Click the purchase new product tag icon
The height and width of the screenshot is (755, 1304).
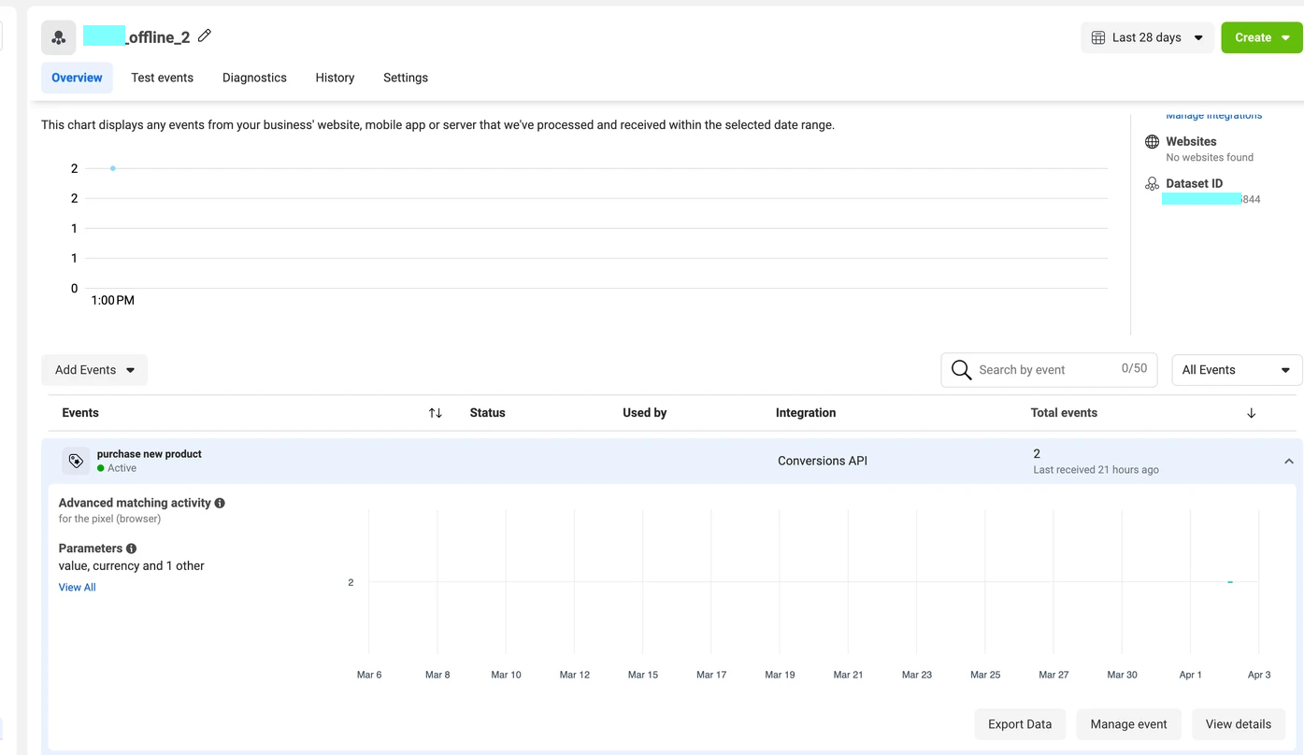click(x=76, y=461)
